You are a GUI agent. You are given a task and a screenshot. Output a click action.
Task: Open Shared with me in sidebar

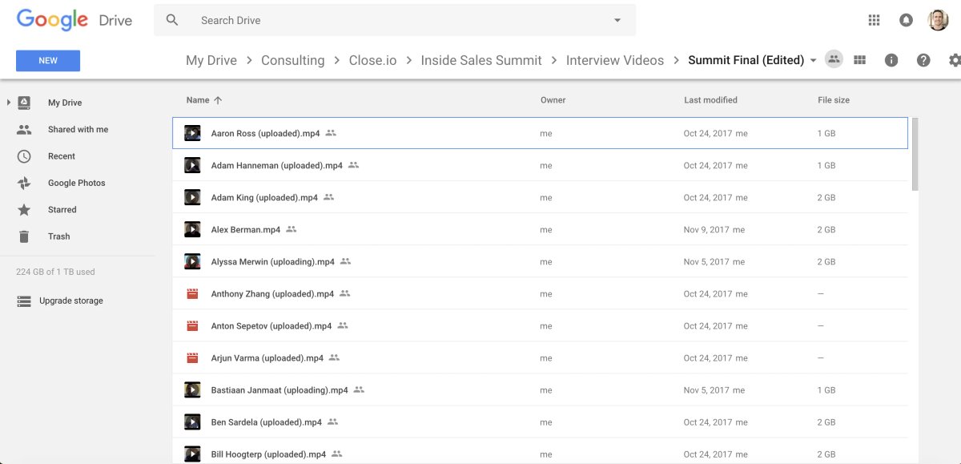(x=78, y=129)
